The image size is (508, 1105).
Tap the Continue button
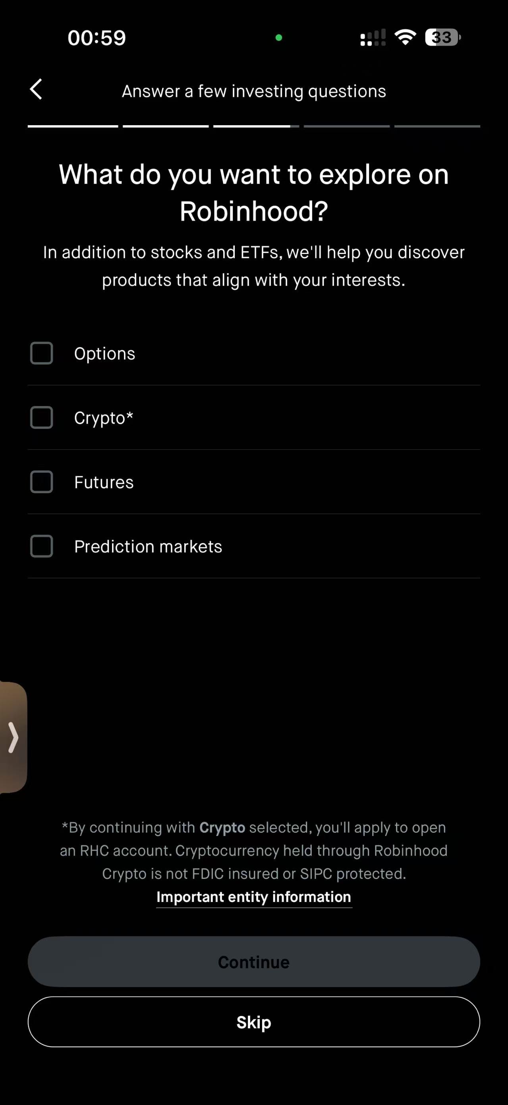[254, 962]
